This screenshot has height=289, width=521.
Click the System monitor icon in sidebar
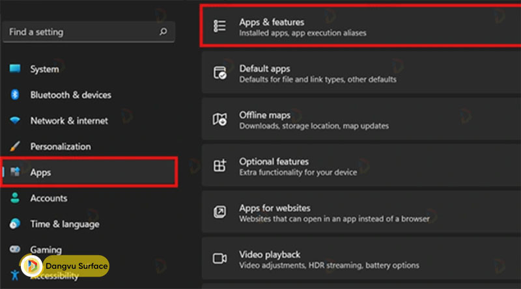(x=15, y=69)
